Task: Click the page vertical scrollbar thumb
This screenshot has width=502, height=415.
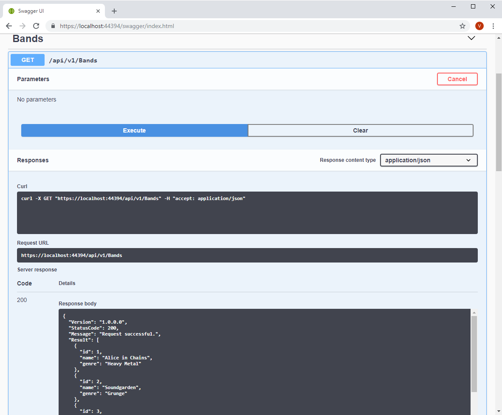Action: coord(499,122)
